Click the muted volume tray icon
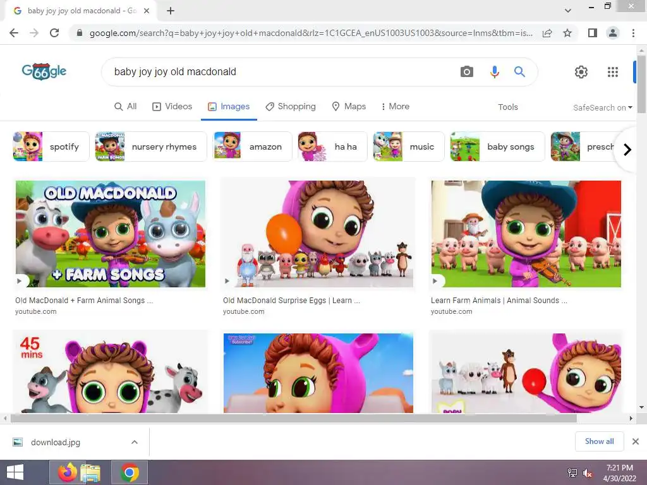 587,473
